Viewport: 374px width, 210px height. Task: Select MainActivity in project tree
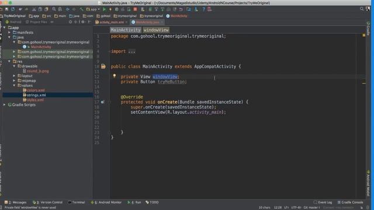coord(41,47)
